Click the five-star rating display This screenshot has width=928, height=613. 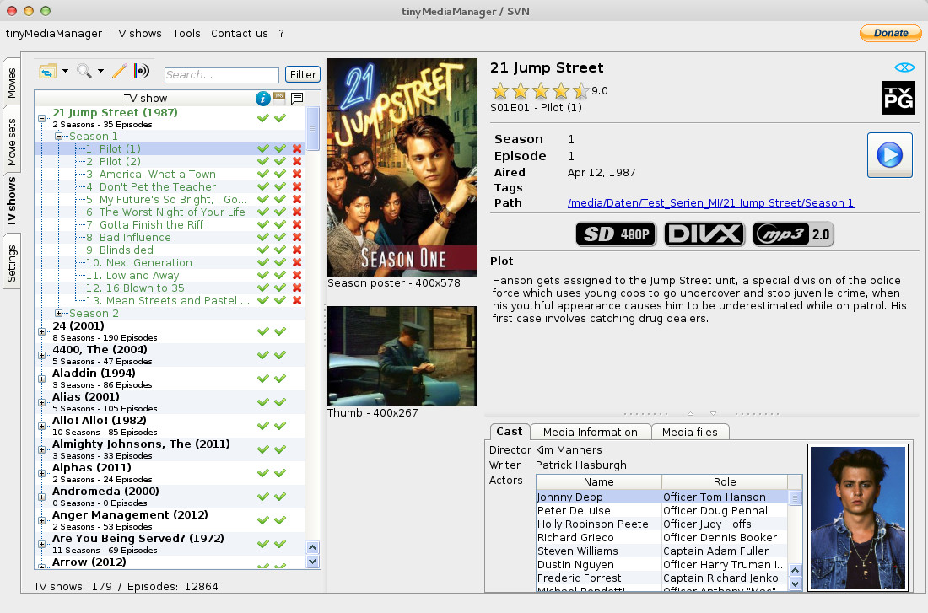540,90
